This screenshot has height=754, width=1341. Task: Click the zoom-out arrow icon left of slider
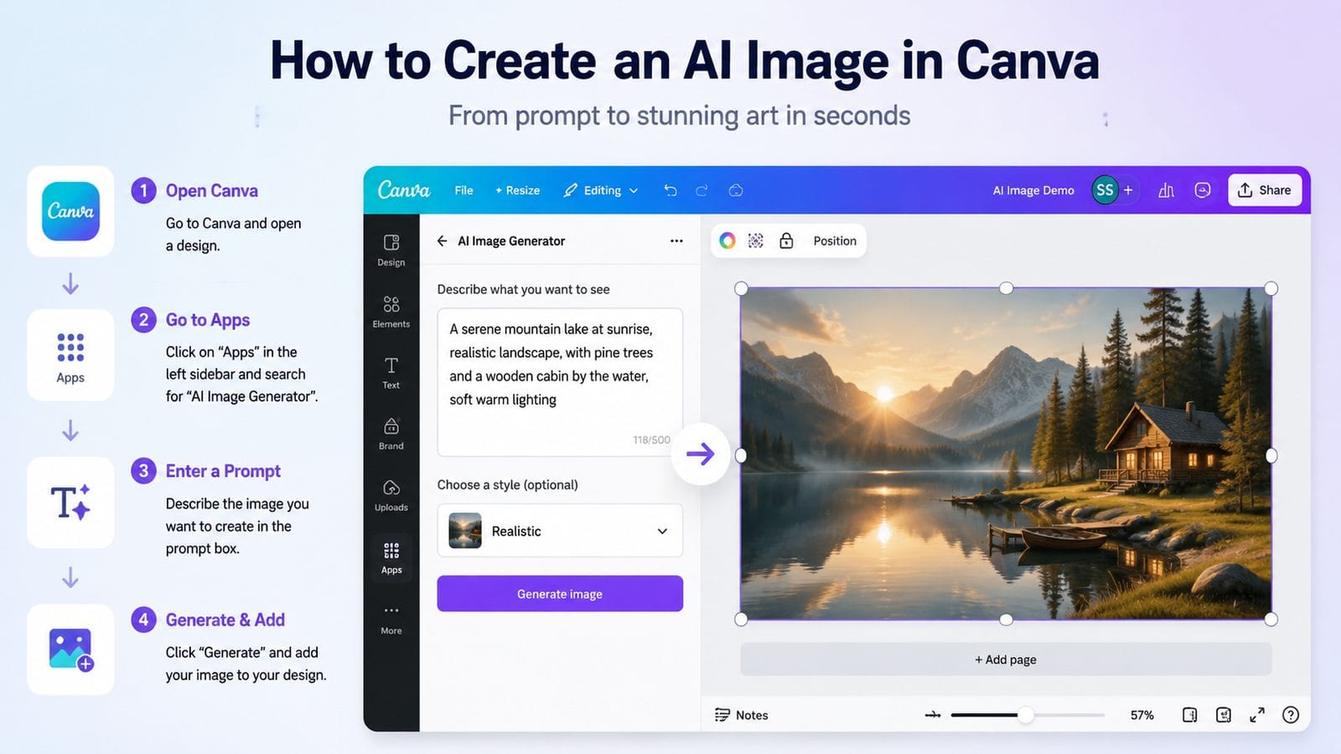(x=933, y=715)
